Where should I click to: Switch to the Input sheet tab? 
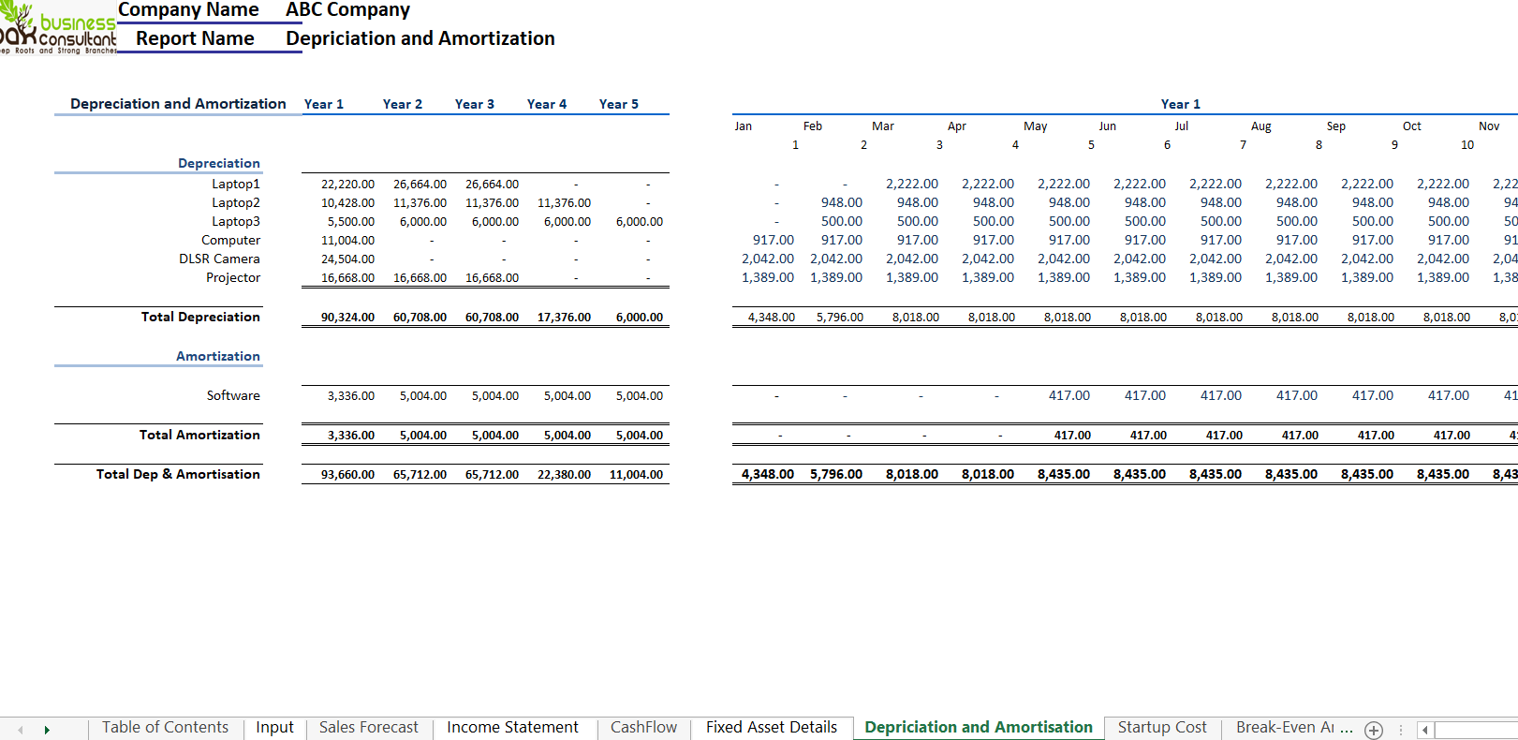pos(274,728)
